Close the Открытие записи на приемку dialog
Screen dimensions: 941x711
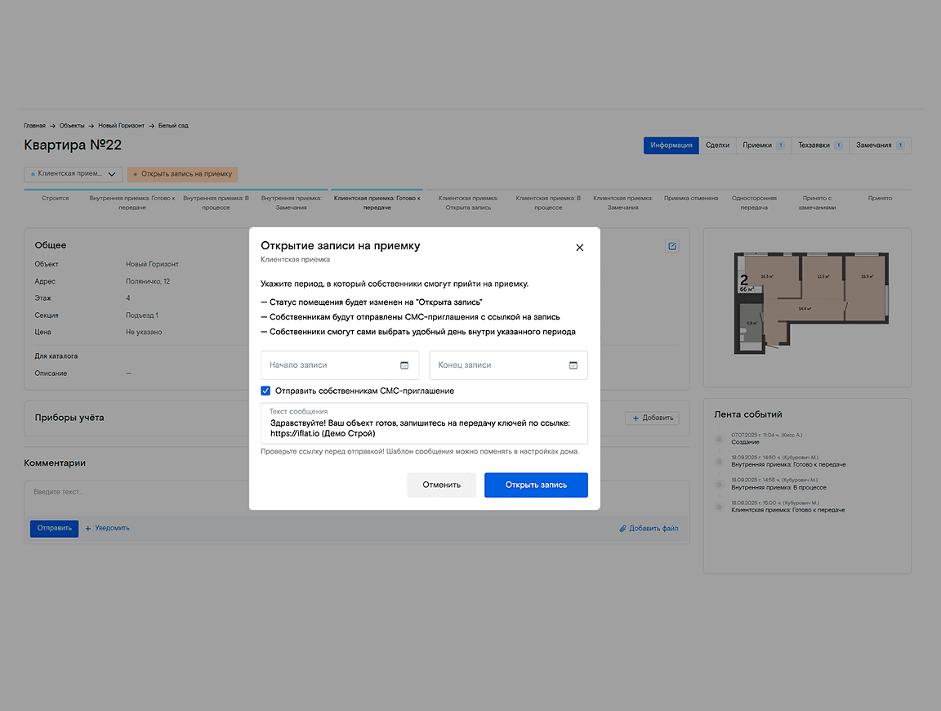click(x=580, y=248)
